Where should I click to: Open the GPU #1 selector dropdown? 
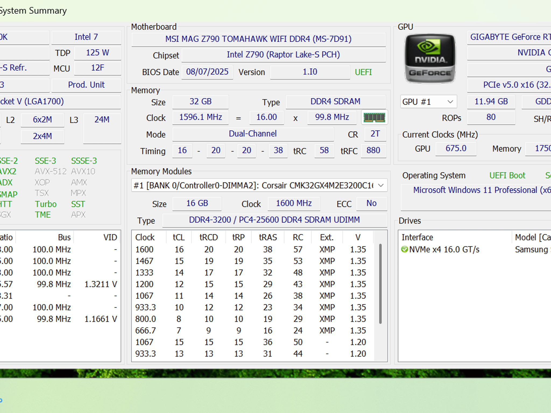click(428, 102)
